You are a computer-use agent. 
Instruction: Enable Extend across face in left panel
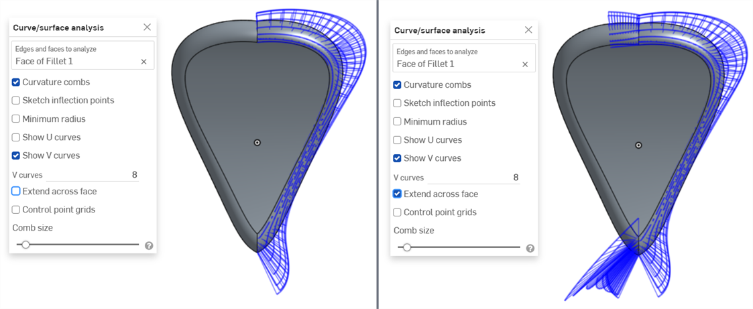coord(16,191)
